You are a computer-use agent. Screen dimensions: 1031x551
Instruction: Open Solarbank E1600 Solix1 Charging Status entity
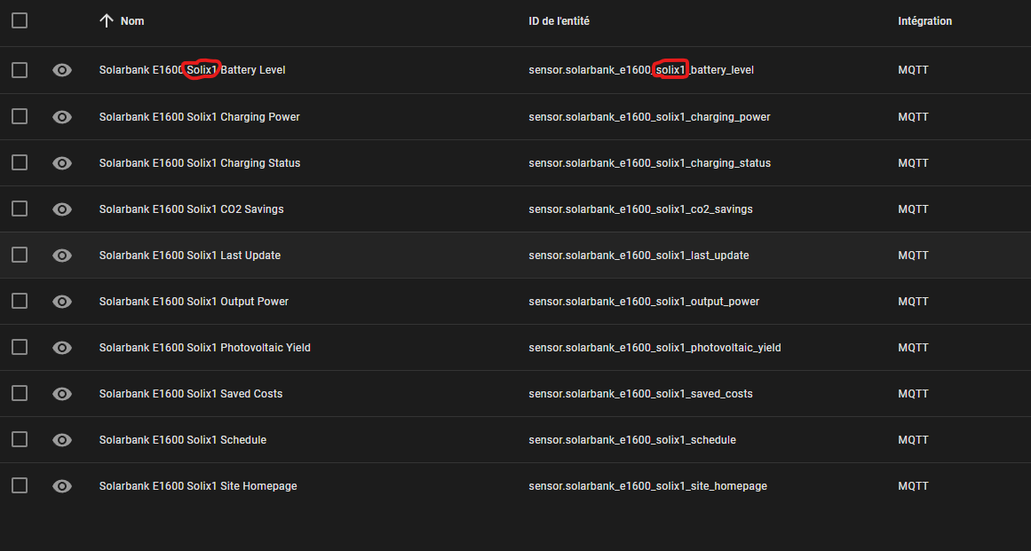199,163
